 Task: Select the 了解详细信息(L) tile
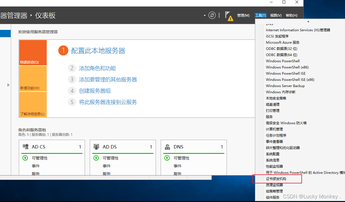[33, 104]
